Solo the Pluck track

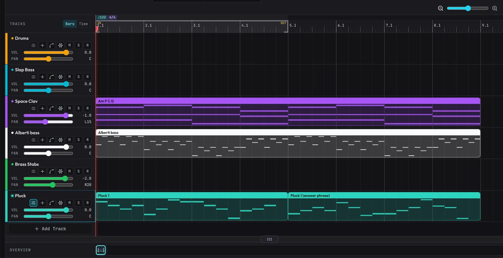pos(79,203)
